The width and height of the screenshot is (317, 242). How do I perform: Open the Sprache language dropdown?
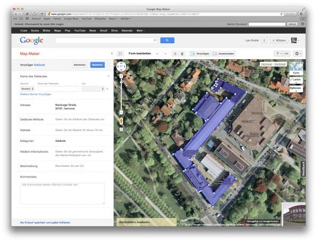(27, 88)
